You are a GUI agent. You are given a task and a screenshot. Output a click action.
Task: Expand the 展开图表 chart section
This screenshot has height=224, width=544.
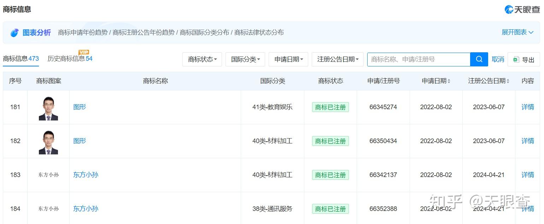tap(517, 32)
